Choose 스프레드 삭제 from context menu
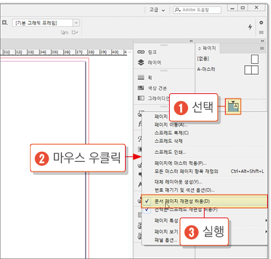 tap(168, 141)
